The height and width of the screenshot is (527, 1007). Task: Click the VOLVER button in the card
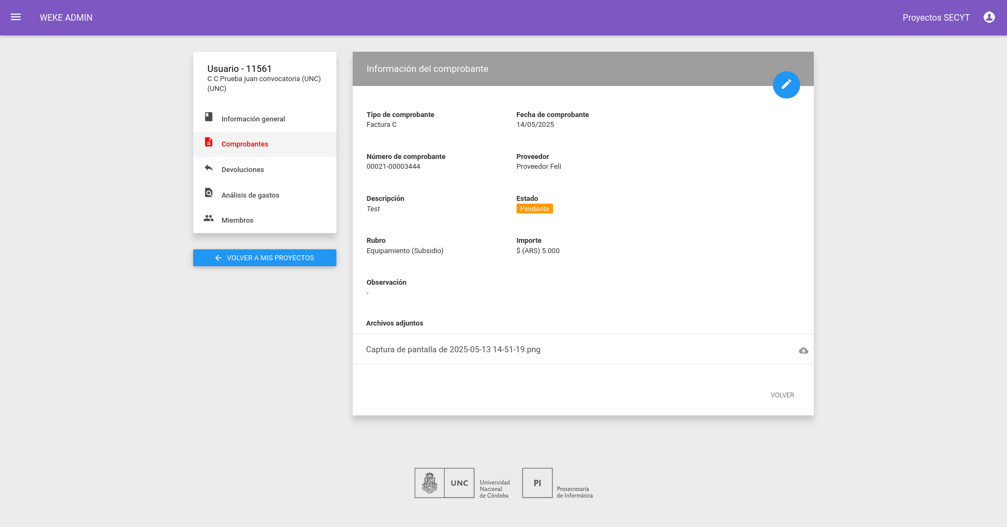coord(782,395)
